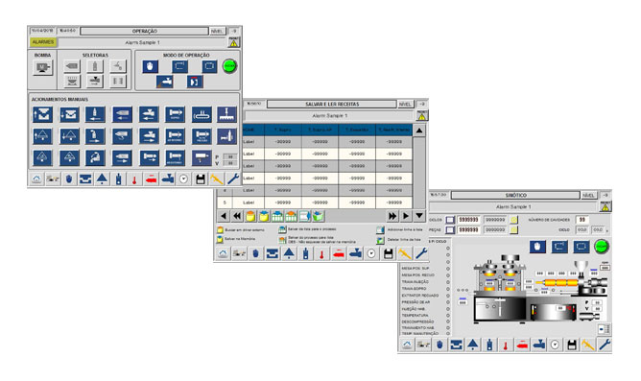Image resolution: width=641 pixels, height=381 pixels.
Task: Click double-left rewind arrow below recipe table
Action: [237, 215]
